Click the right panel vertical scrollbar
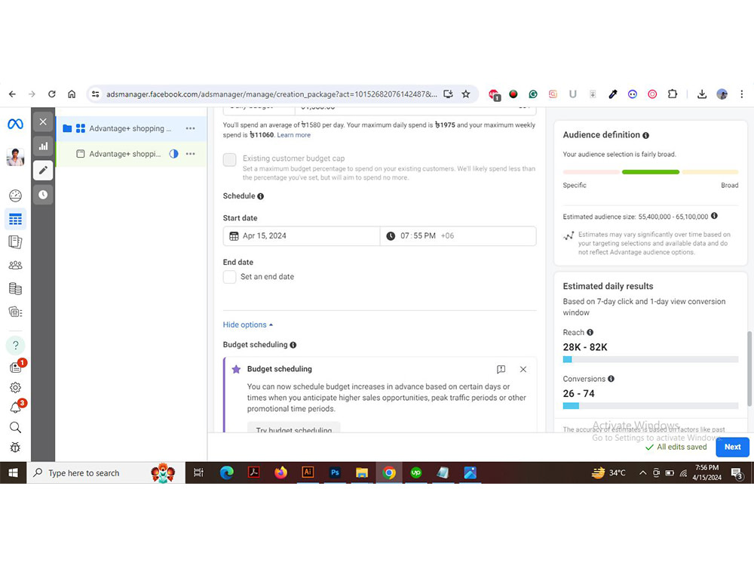The image size is (754, 566). click(749, 369)
